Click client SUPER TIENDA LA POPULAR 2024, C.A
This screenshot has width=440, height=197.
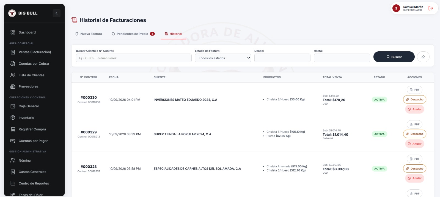pyautogui.click(x=182, y=134)
